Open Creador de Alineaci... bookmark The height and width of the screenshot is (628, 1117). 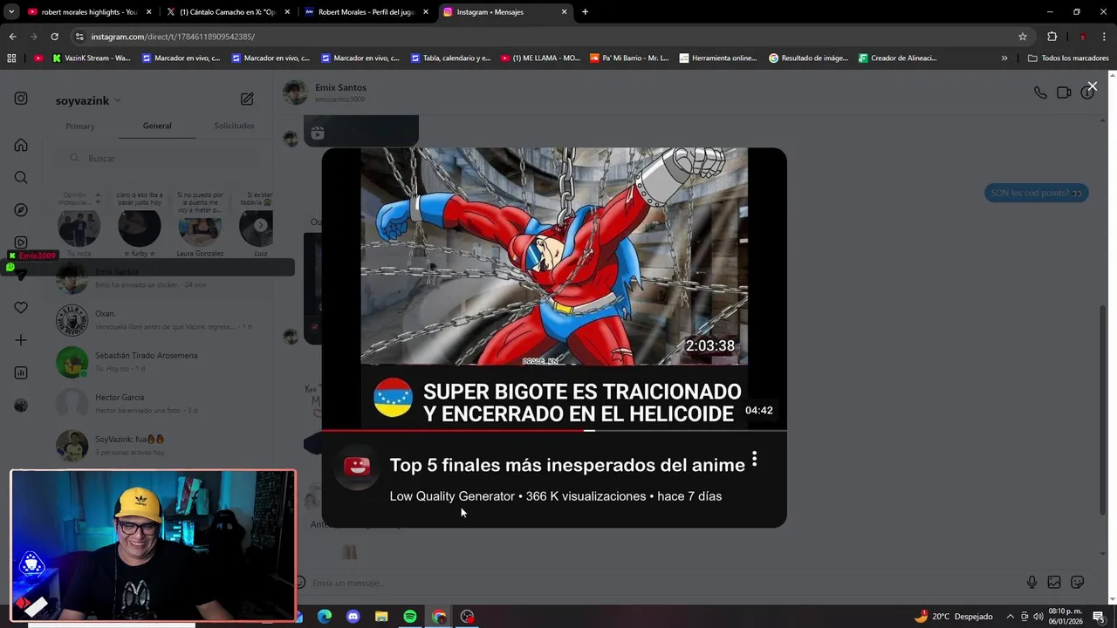click(x=898, y=58)
